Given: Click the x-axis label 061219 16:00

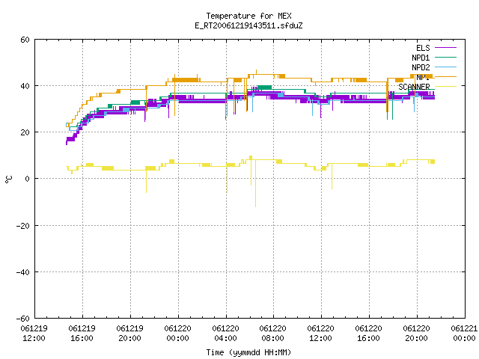Looking at the screenshot, I should point(82,334).
